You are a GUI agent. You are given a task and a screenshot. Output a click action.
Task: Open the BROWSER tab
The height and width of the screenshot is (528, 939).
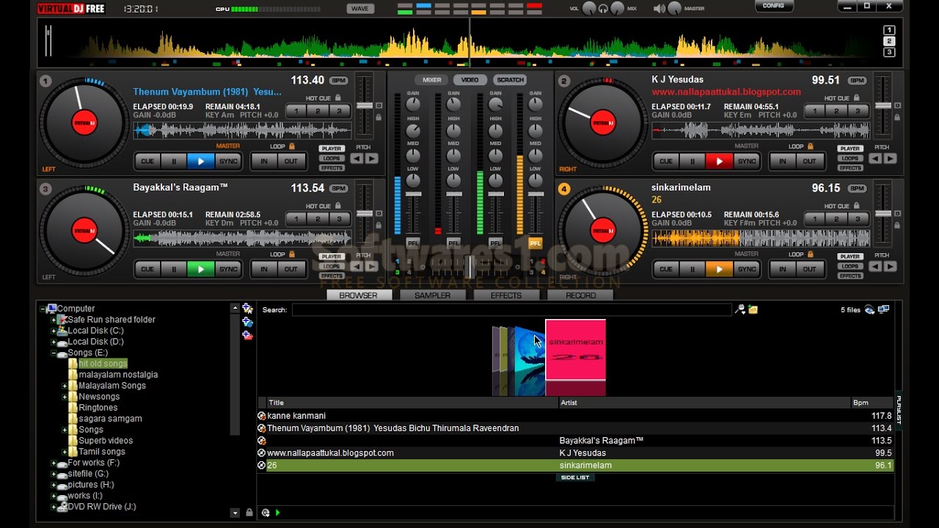point(358,295)
